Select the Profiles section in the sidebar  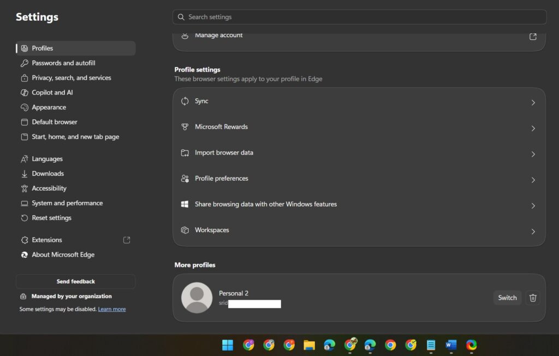click(x=75, y=48)
